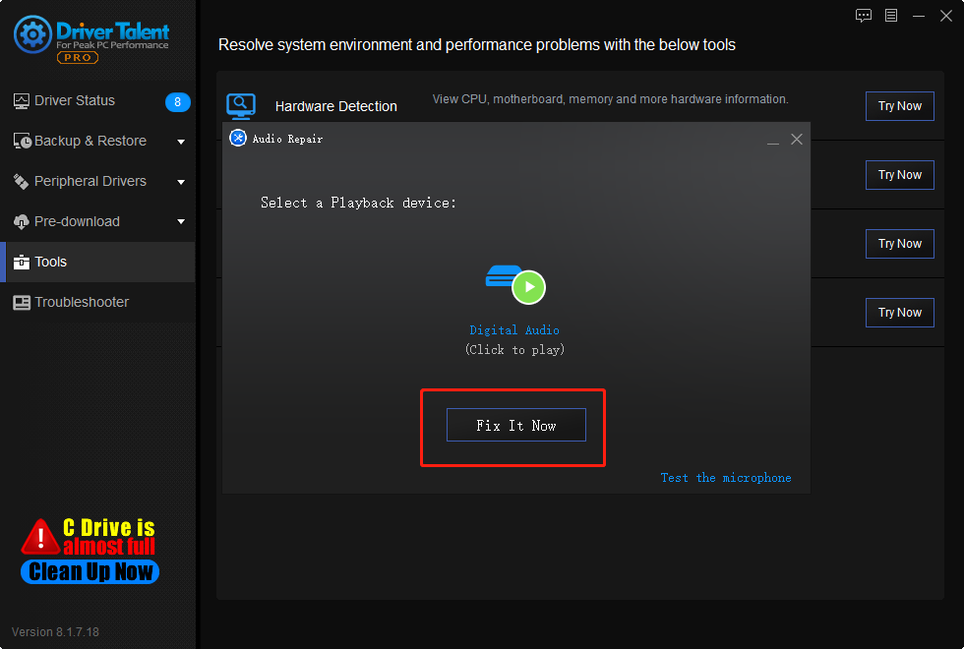Click the Driver Status monitor icon
This screenshot has width=964, height=649.
click(21, 100)
